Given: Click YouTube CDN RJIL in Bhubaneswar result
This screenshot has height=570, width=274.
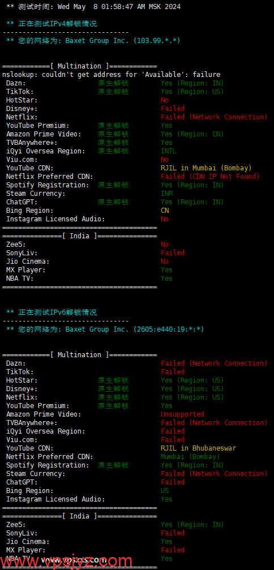Looking at the screenshot, I should [x=198, y=448].
